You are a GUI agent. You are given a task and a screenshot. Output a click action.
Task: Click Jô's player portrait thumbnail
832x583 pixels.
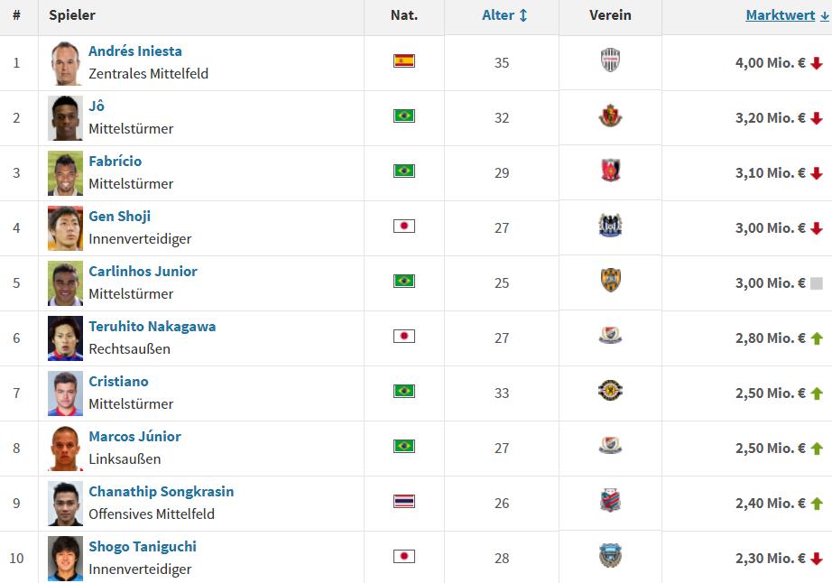coord(65,117)
